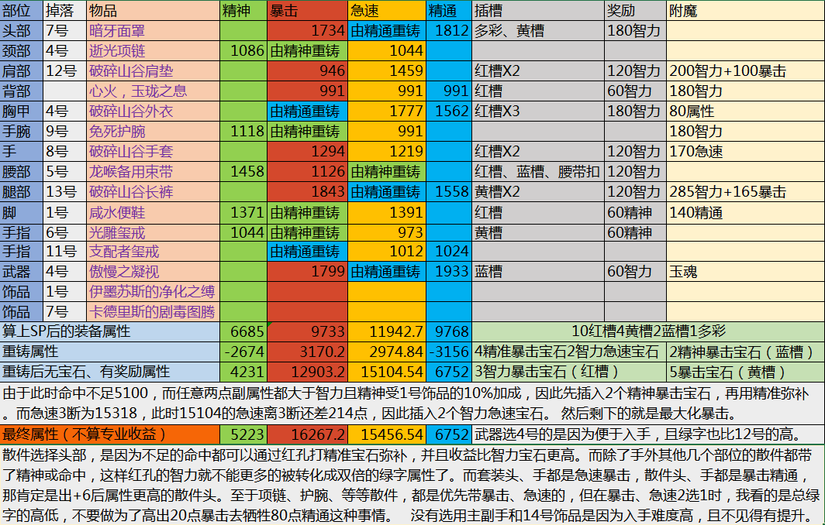This screenshot has width=825, height=525.
Task: Select spirit value 1458 in 腰部 row
Action: [x=243, y=172]
